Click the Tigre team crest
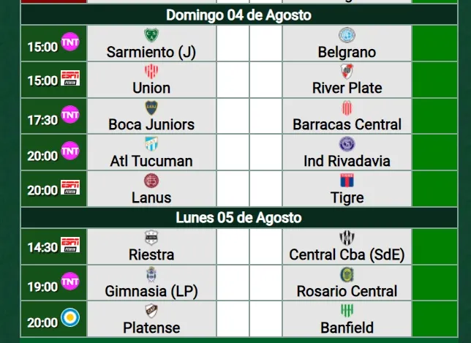471x343 pixels. click(347, 181)
